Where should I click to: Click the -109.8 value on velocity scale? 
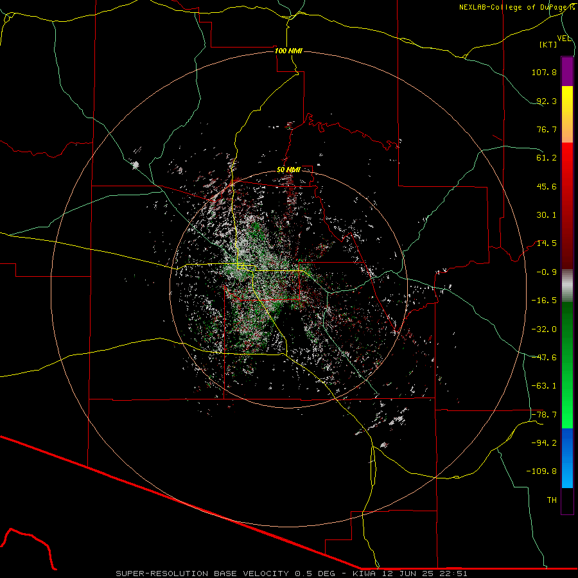click(541, 471)
